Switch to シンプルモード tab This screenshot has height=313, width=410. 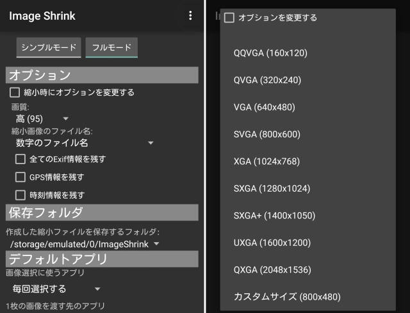coord(49,47)
